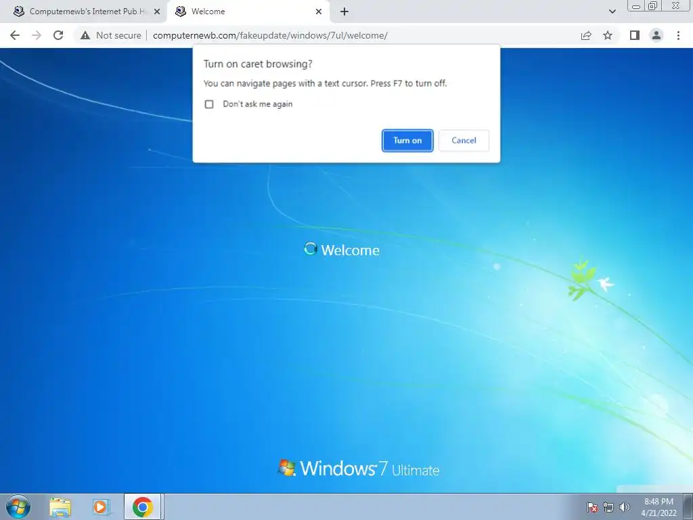Click the Show desktop strip on taskbar
Image resolution: width=693 pixels, height=520 pixels.
click(x=688, y=506)
